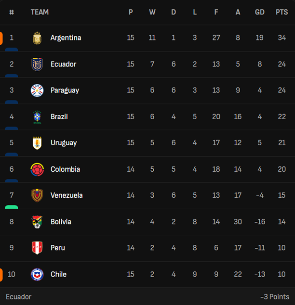Screen dimensions: 295x305
Task: Sort standings by GD column header
Action: pyautogui.click(x=259, y=12)
